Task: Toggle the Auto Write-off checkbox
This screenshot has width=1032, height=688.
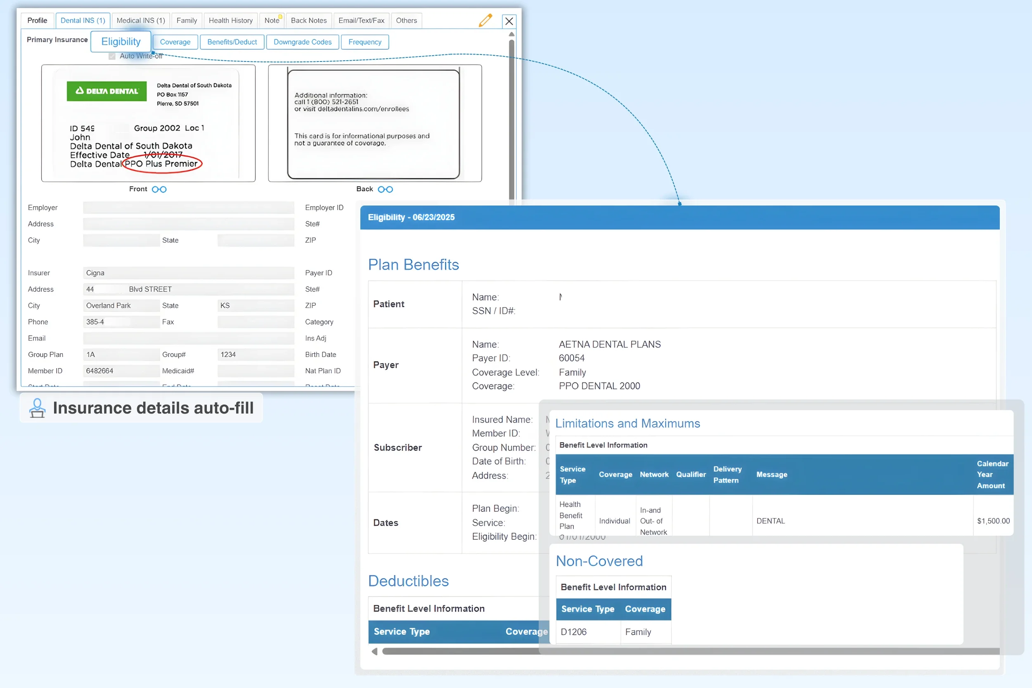Action: coord(112,56)
